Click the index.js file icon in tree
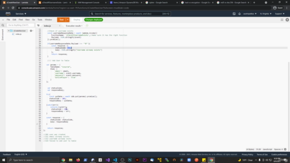Image resolution: width=290 pixels, height=163 pixels. (x=13, y=34)
